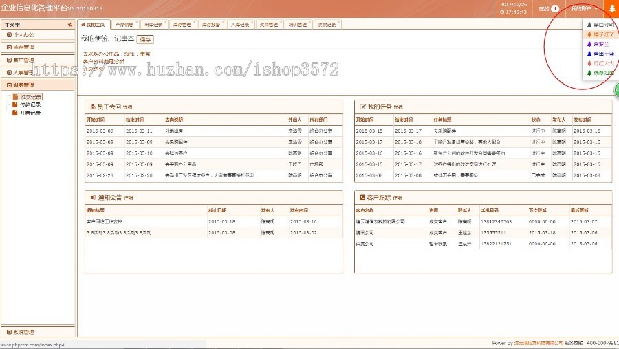The image size is (619, 349).
Task: Choose the 橙子红了 orange theme
Action: point(600,35)
